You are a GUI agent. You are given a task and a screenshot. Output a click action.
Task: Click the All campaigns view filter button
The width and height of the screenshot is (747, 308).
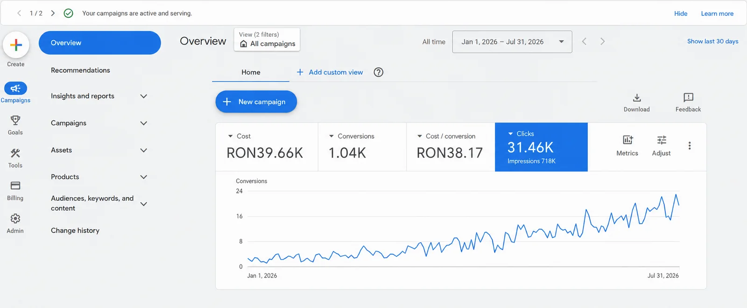coord(267,39)
